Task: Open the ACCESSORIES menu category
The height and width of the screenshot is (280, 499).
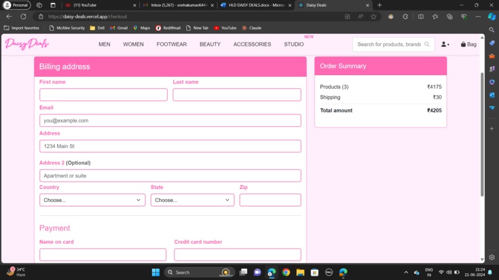Action: [252, 44]
